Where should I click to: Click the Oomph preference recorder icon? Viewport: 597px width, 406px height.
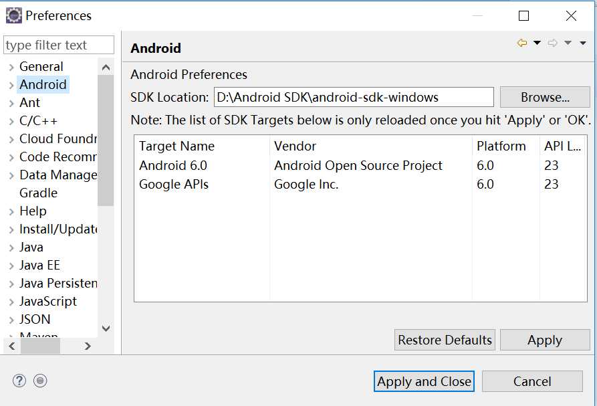click(x=40, y=381)
